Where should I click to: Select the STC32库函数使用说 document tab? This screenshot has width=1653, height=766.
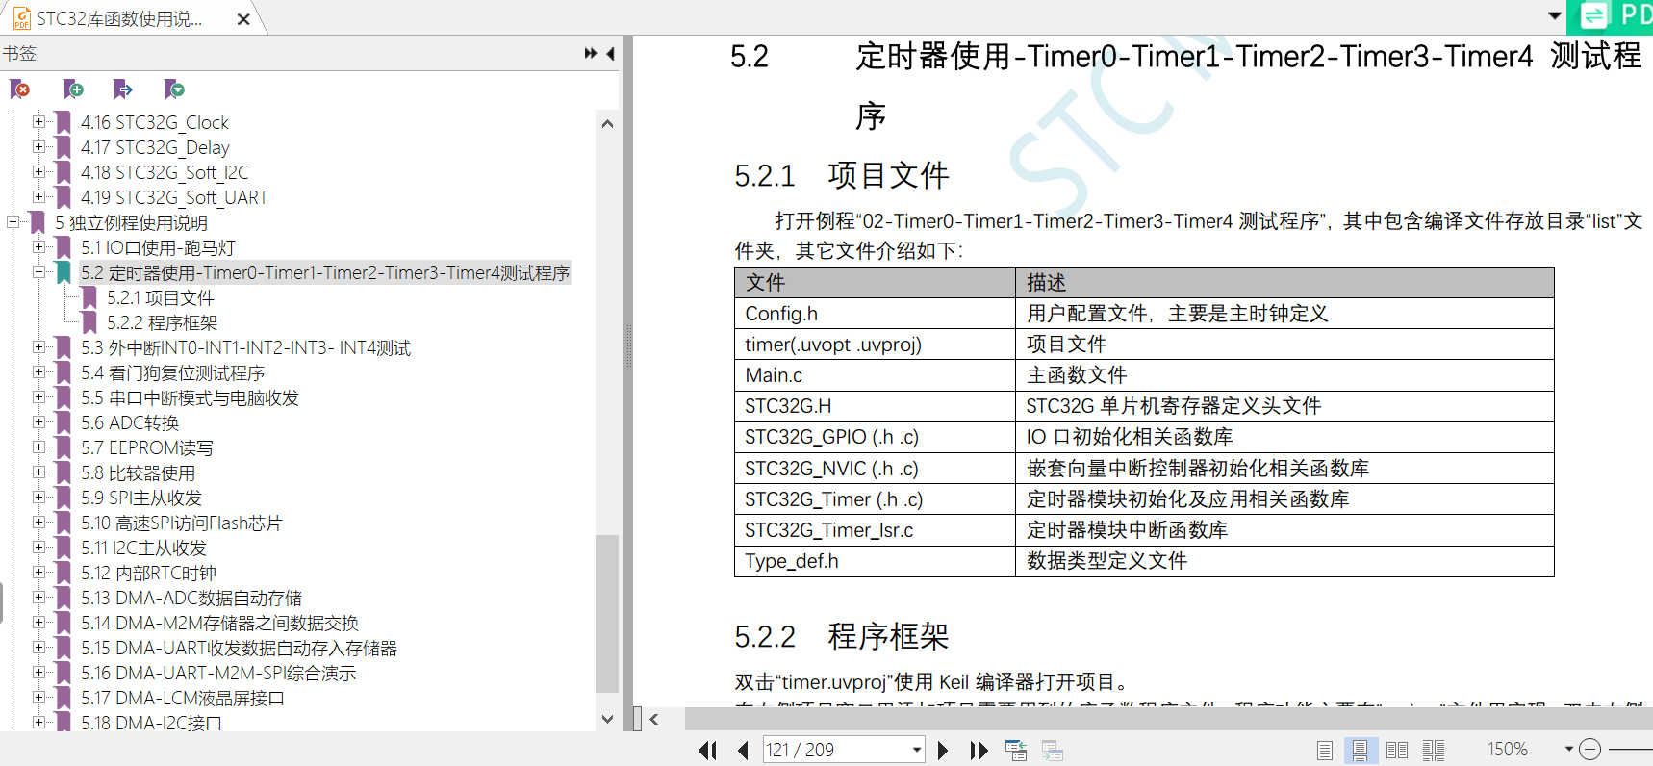click(119, 19)
